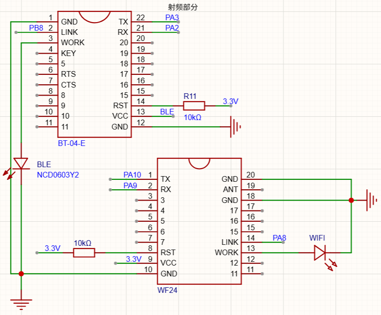Click the GND pin 10 name on WF24
Image resolution: width=381 pixels, height=315 pixels.
pos(169,274)
